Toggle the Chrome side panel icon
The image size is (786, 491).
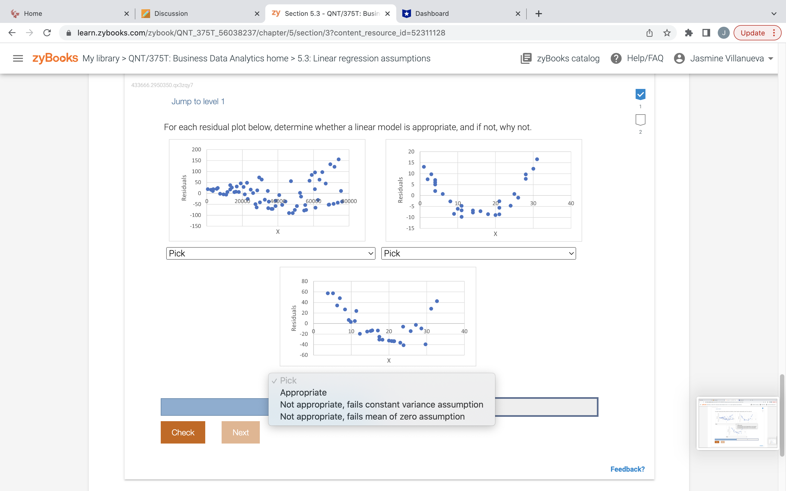[706, 33]
